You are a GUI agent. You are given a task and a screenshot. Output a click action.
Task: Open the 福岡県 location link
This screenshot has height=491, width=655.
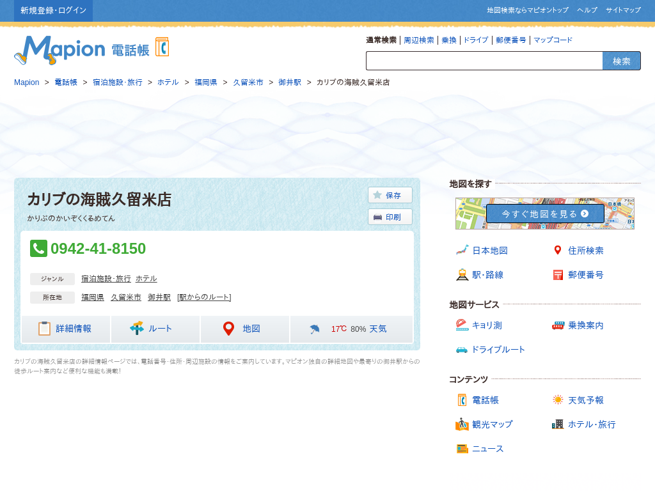pos(93,297)
